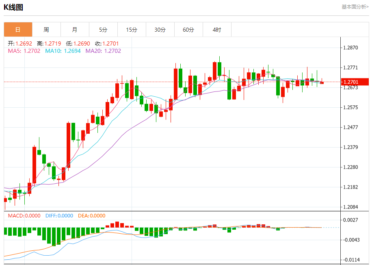Show the 30分 interval chart

pyautogui.click(x=160, y=30)
